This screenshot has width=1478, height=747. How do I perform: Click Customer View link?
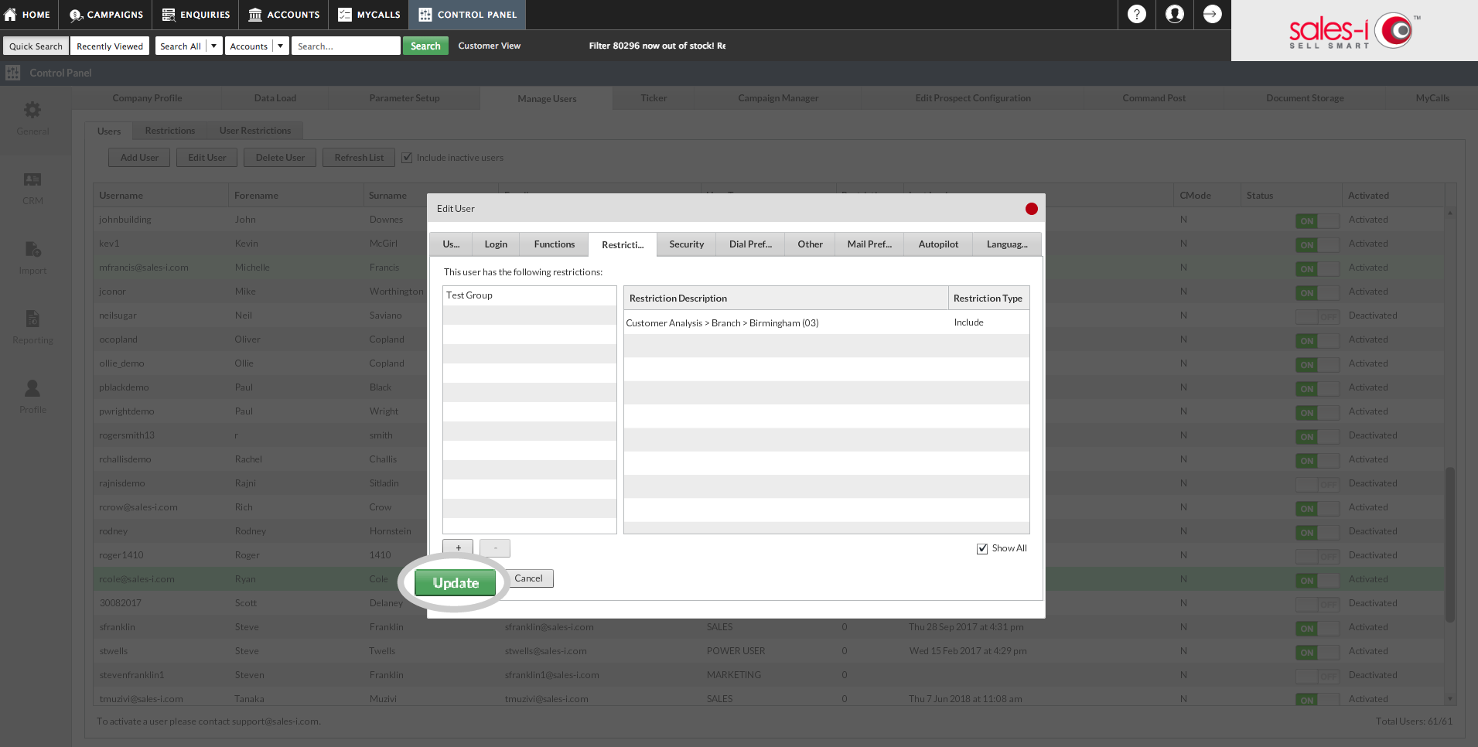[489, 46]
